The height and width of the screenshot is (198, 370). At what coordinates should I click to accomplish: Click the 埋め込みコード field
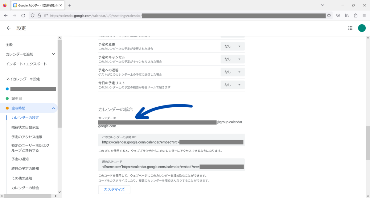pos(171,164)
